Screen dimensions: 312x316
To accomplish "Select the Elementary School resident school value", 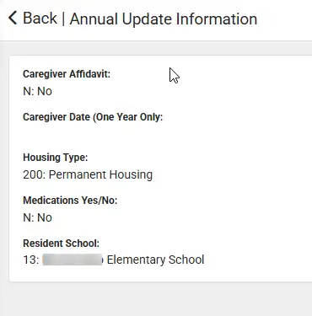I will pos(114,260).
